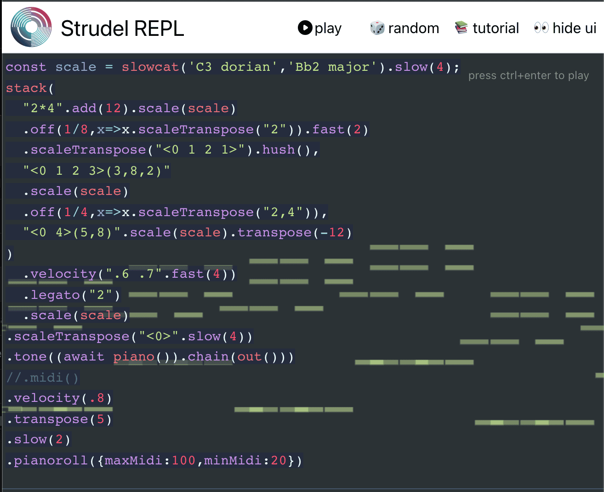
Task: Click the legato("2") method call
Action: (x=71, y=295)
